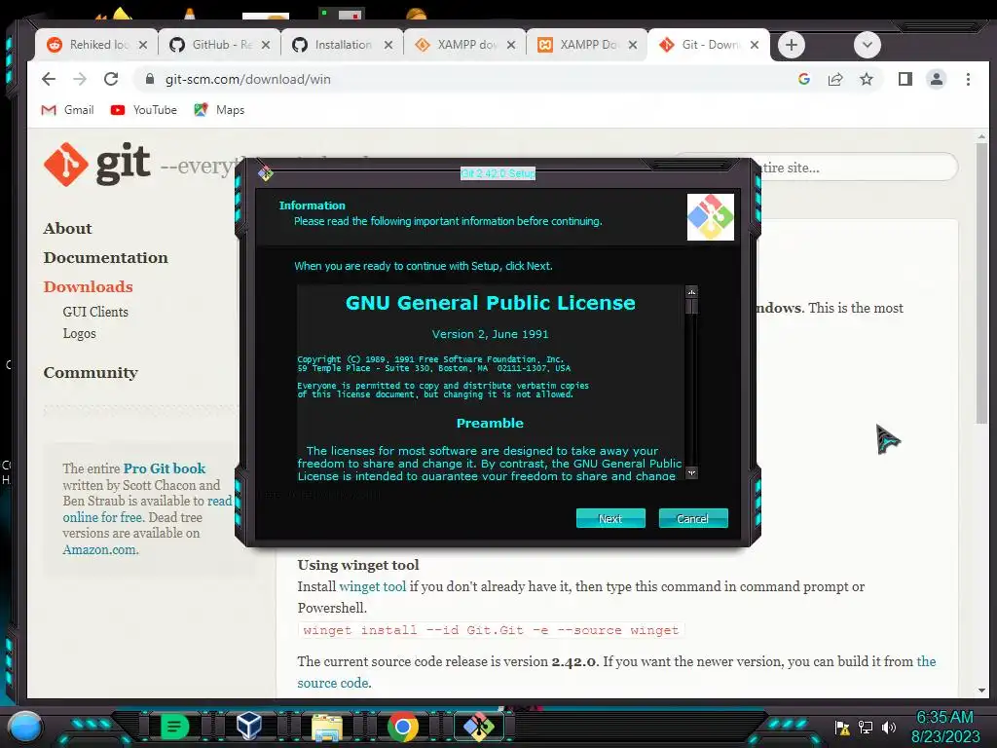Close the Rehiked Reddit tab

click(x=143, y=45)
